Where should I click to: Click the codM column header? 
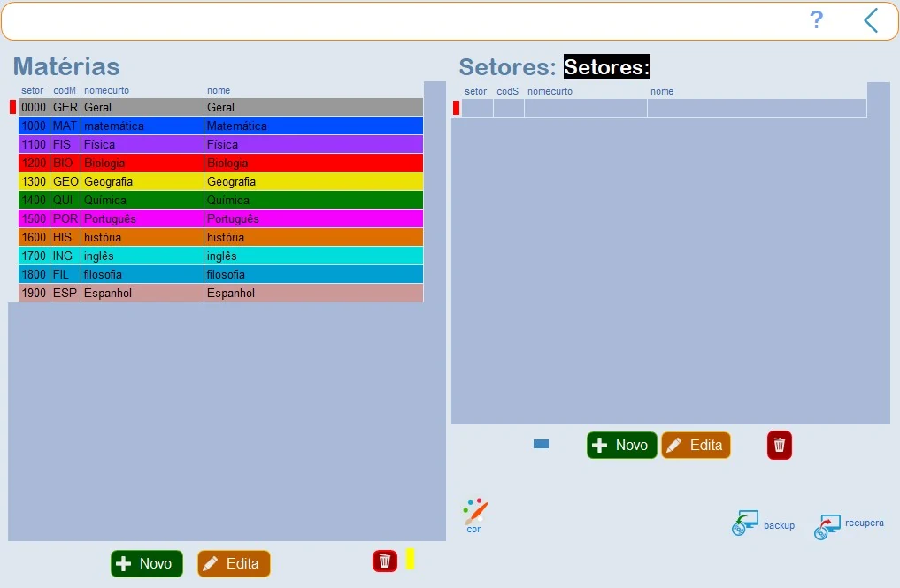pyautogui.click(x=65, y=91)
